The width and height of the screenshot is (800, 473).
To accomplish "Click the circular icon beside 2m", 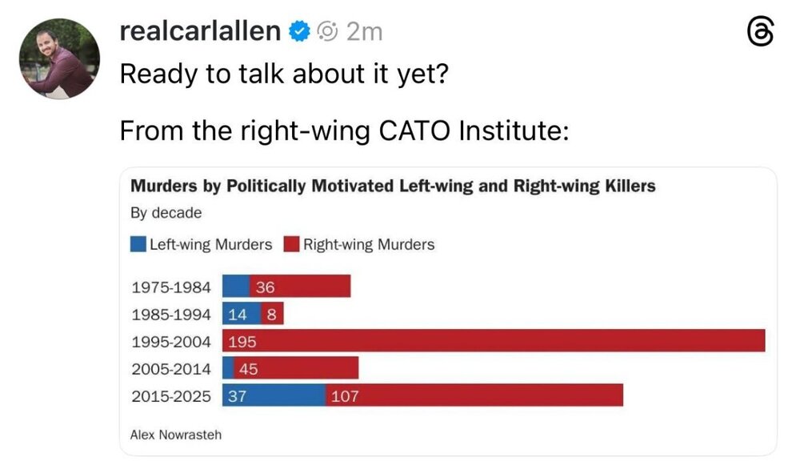I will tap(327, 31).
